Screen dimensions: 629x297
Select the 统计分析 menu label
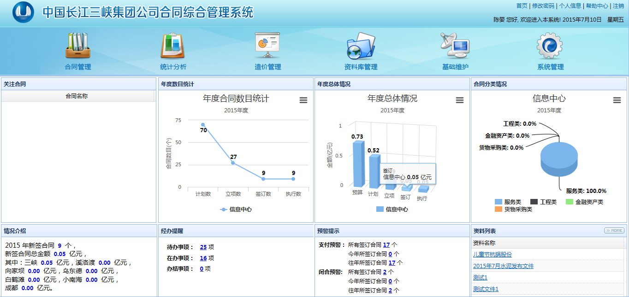click(173, 67)
